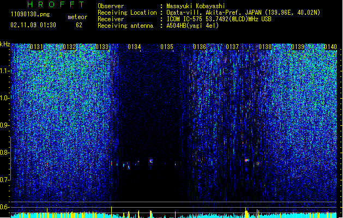The width and height of the screenshot is (343, 218).
Task: Click the Receiving antenna label
Action: (125, 26)
